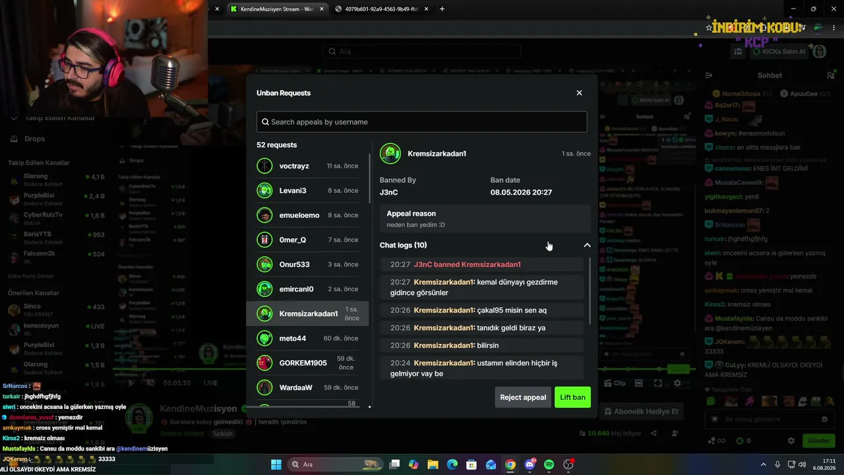Viewport: 844px width, 475px height.
Task: Collapse the Chat logs (10) section
Action: (x=587, y=245)
